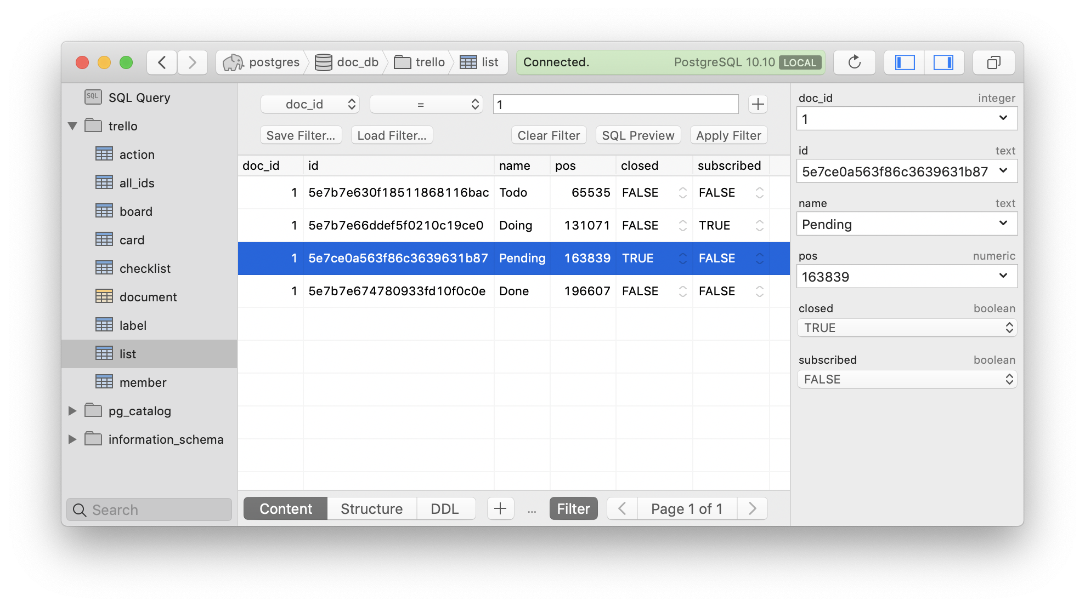Click the Apply Filter button
1085x607 pixels.
click(728, 135)
